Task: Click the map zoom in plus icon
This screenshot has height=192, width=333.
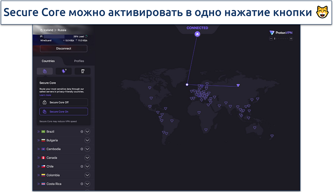Action: tap(291, 39)
